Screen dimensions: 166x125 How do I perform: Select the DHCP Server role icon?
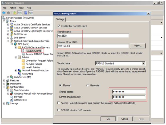click(12, 34)
